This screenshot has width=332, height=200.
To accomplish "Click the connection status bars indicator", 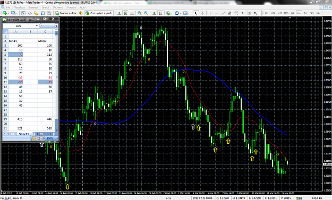I will click(299, 198).
